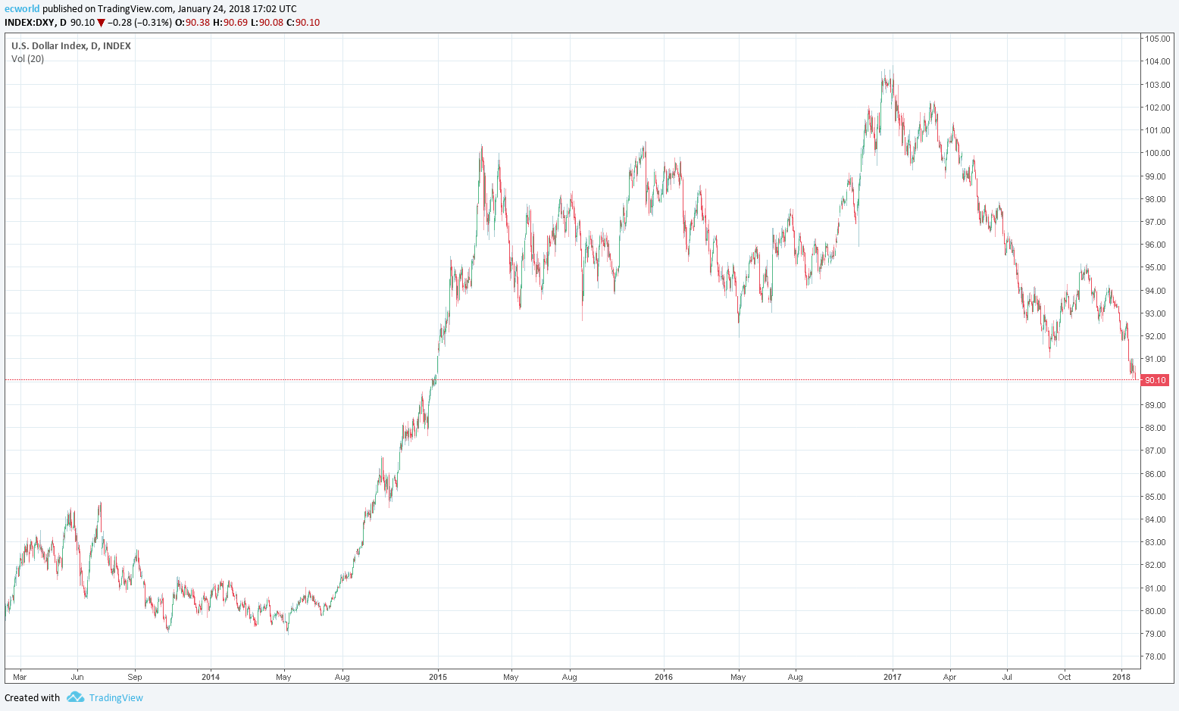Click the Jun label on time axis
This screenshot has height=711, width=1179.
tap(77, 677)
